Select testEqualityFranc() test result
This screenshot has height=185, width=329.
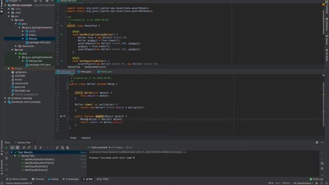(x=36, y=170)
